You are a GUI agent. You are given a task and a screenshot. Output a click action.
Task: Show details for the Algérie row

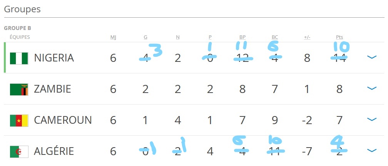click(371, 151)
